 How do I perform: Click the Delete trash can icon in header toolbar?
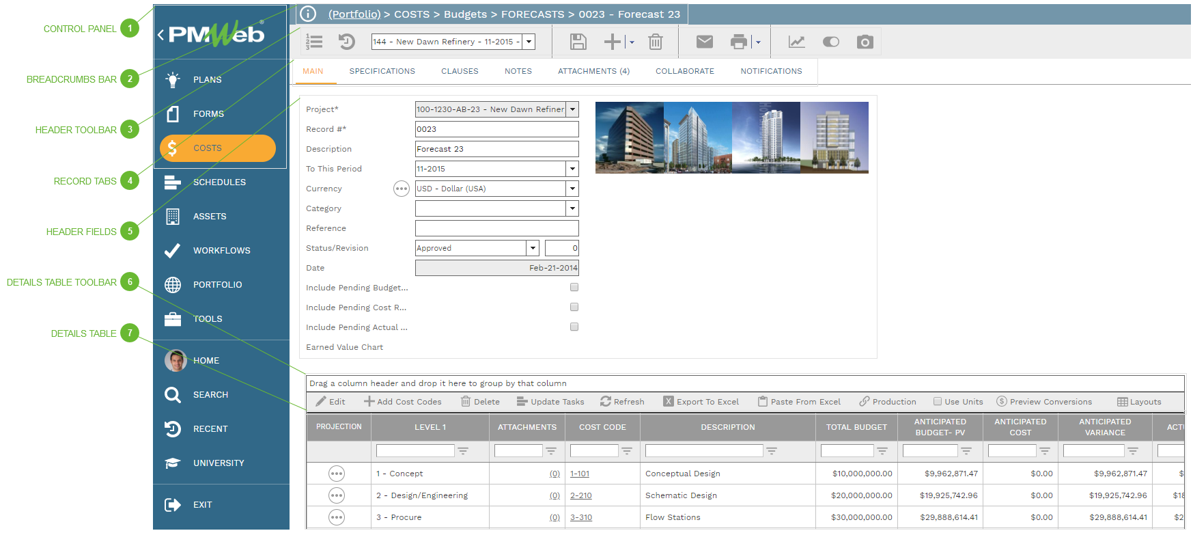tap(655, 42)
